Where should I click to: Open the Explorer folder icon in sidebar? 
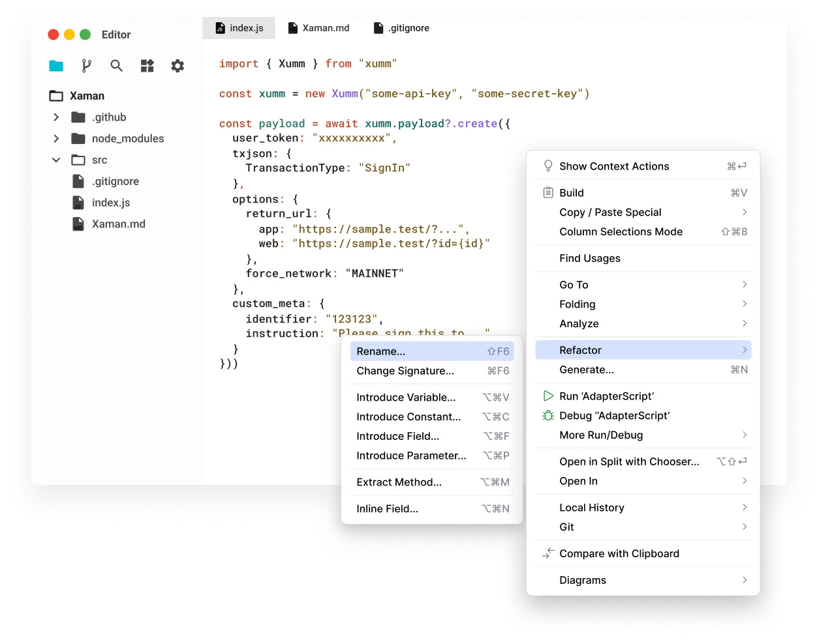(56, 66)
